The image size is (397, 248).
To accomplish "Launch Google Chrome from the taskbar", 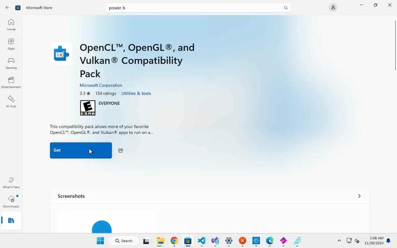I will [174, 241].
